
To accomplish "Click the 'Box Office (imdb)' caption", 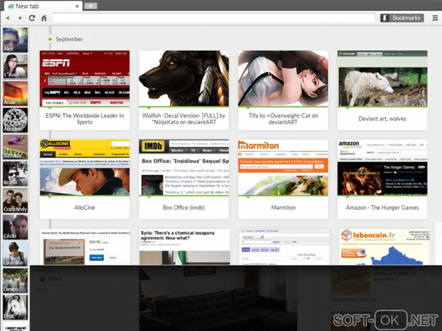I will pyautogui.click(x=184, y=207).
